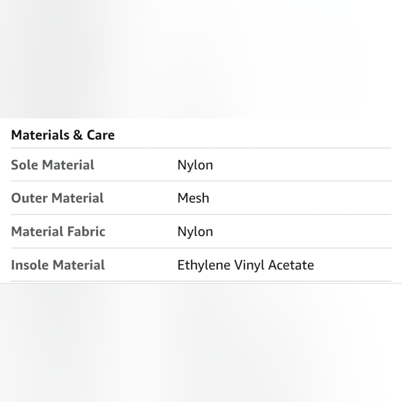Click the word Insole in the fourth row

[x=29, y=265]
